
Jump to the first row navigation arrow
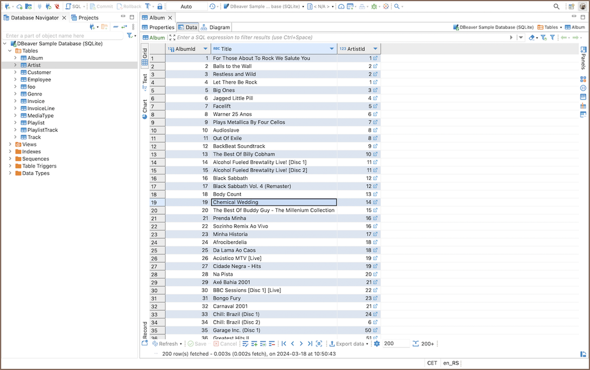click(x=284, y=344)
